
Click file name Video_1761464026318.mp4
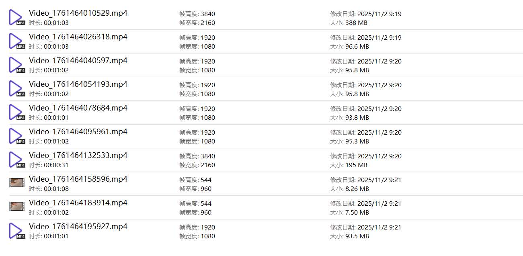pos(78,37)
